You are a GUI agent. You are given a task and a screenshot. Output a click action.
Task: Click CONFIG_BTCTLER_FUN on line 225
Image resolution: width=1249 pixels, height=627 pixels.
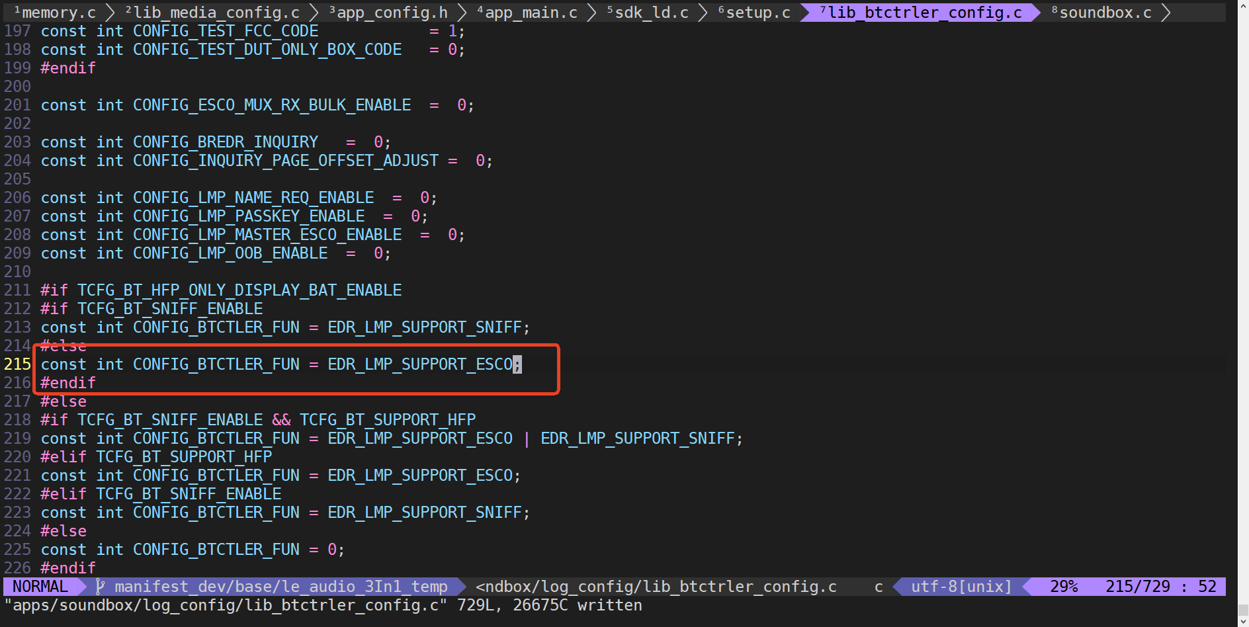[216, 550]
